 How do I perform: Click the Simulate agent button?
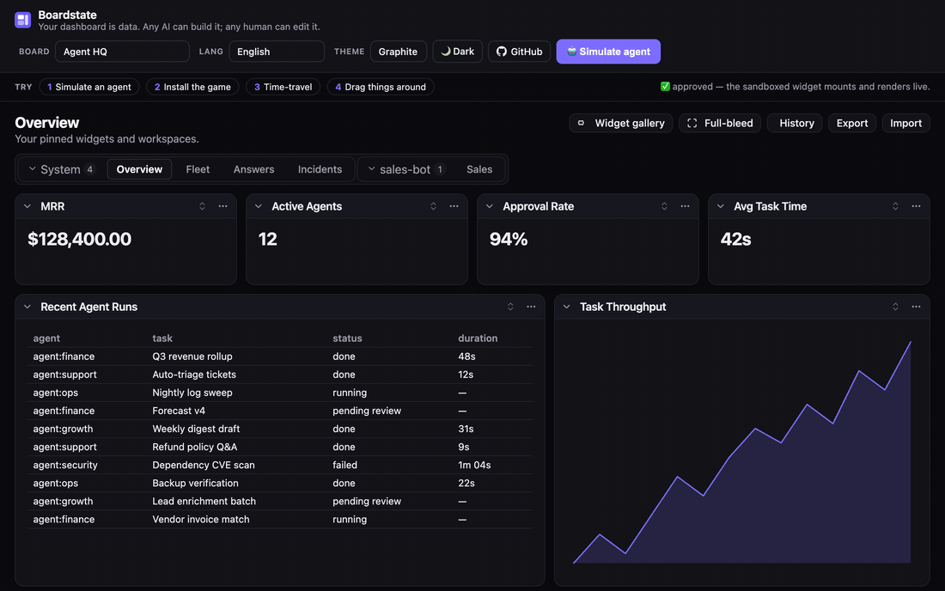(608, 52)
